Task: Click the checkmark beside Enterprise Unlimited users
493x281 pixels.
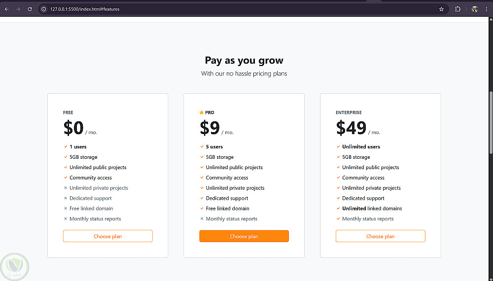Action: click(338, 146)
